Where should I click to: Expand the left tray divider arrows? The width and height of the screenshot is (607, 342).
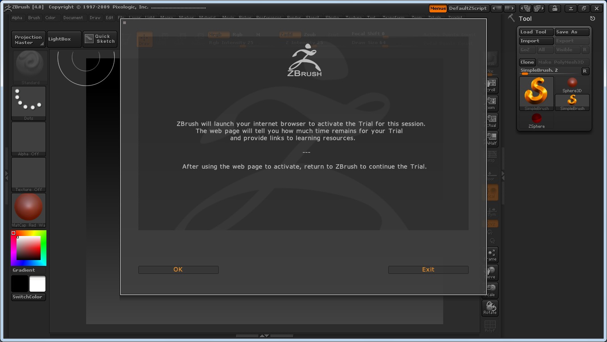coord(6,175)
